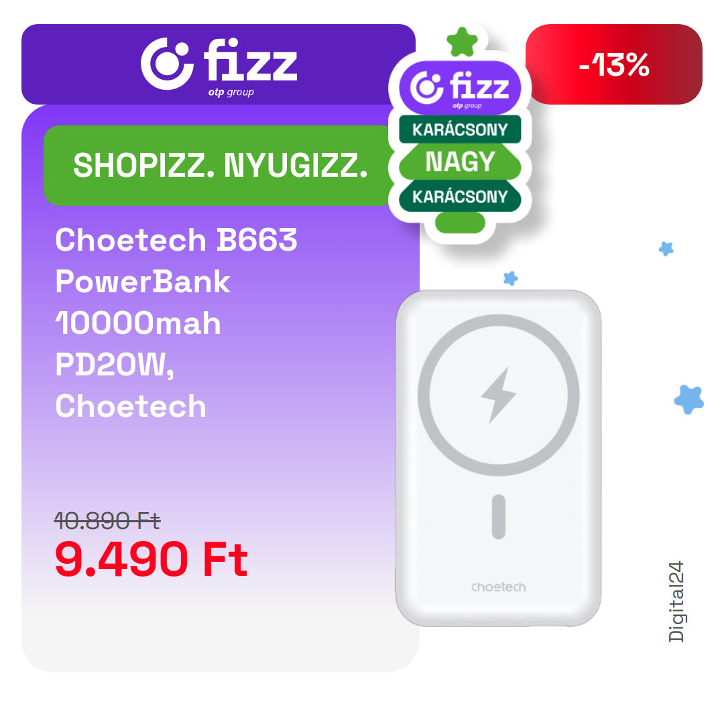Click the purple fizz logo on tree badge
724x724 pixels.
460,87
